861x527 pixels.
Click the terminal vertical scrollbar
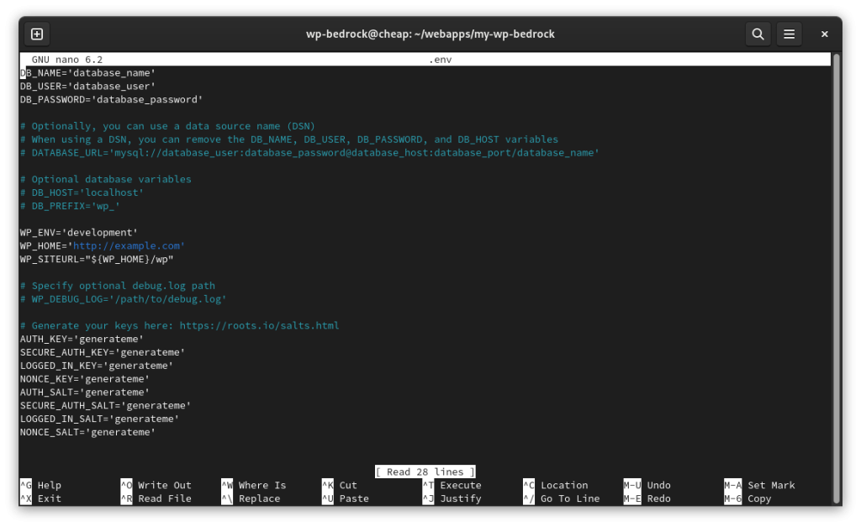(837, 279)
